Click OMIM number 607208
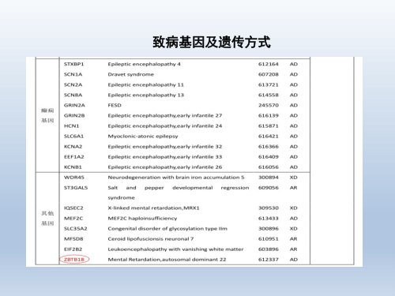The height and width of the screenshot is (296, 395). coord(268,74)
